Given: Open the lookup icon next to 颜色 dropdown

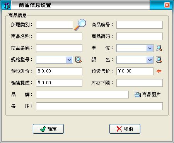Looking at the screenshot, I should pos(159,60).
